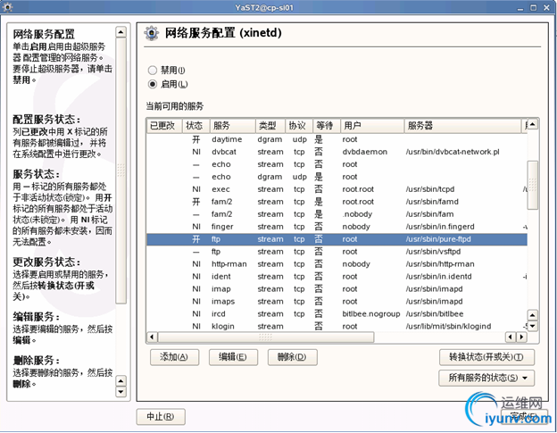This screenshot has height=433, width=557.
Task: Open the 所有服务的状态 dropdown
Action: click(486, 378)
